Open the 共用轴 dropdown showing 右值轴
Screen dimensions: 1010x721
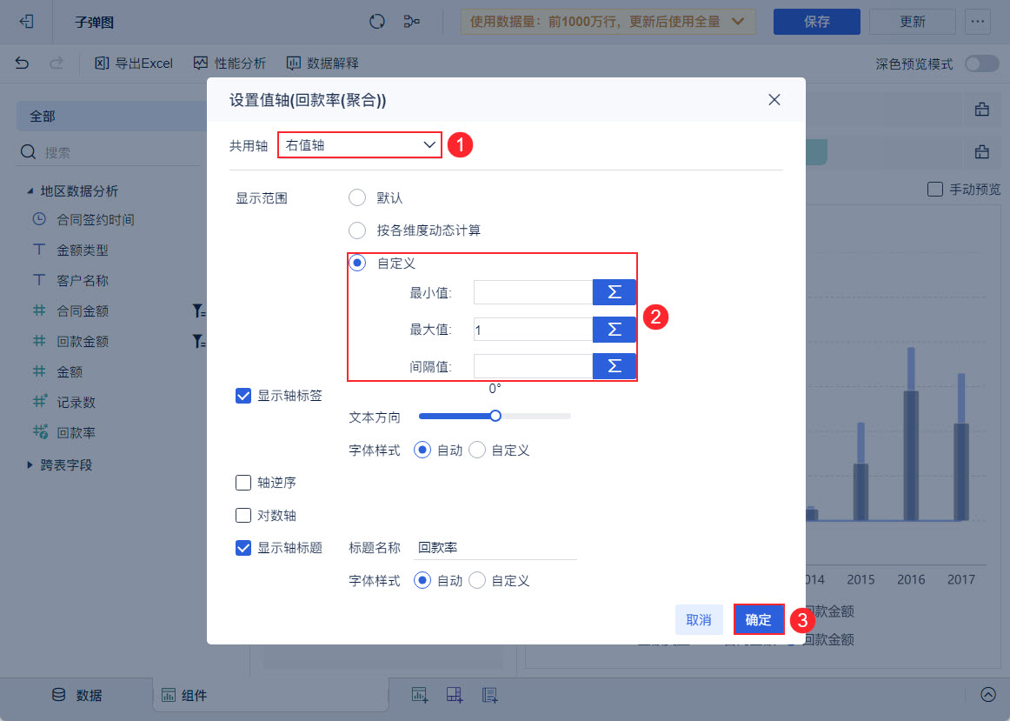pyautogui.click(x=360, y=145)
